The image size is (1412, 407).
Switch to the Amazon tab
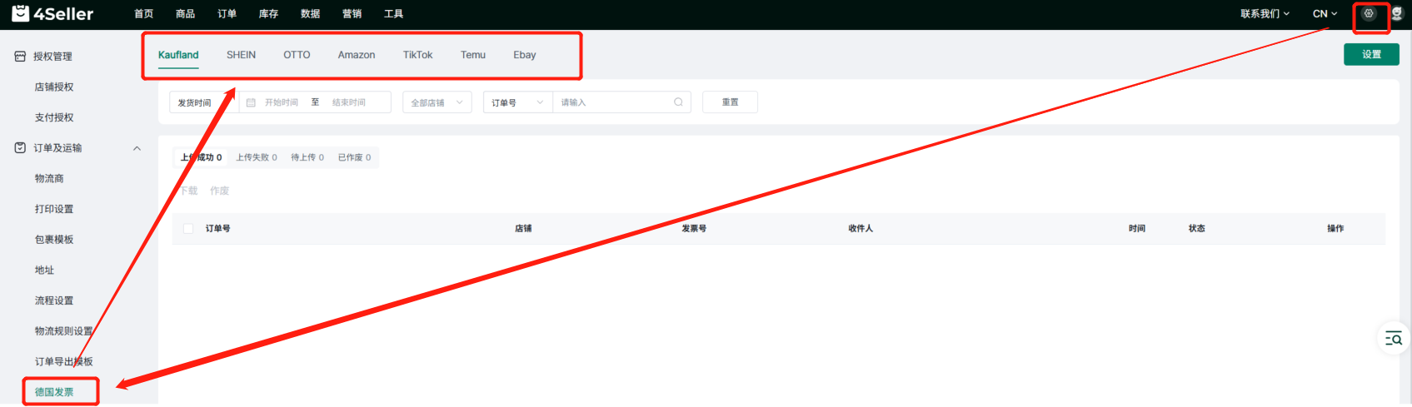(x=357, y=55)
